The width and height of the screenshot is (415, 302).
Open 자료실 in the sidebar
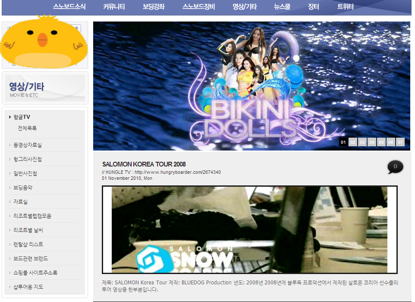pyautogui.click(x=20, y=202)
